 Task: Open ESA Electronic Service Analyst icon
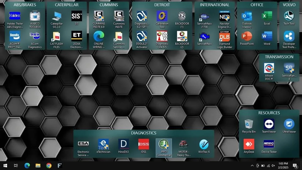[83, 148]
